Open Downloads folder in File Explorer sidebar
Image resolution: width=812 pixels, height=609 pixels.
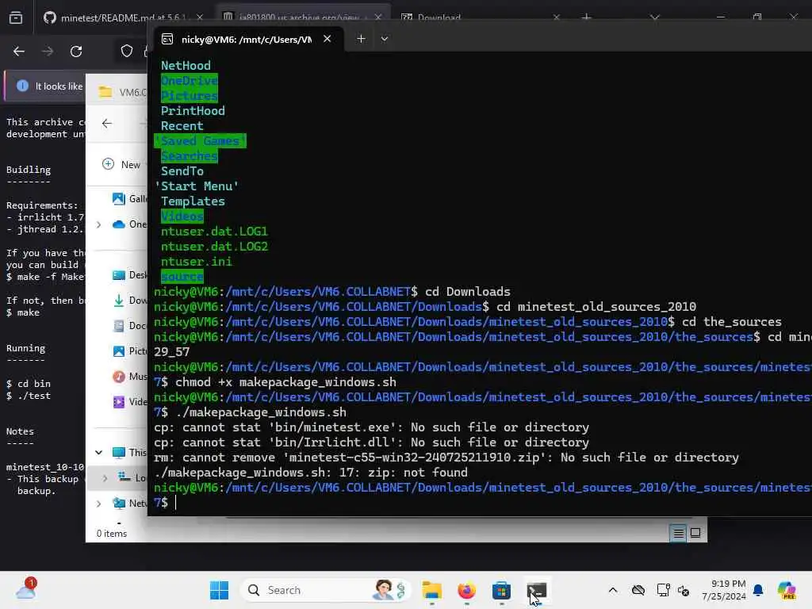[129, 301]
